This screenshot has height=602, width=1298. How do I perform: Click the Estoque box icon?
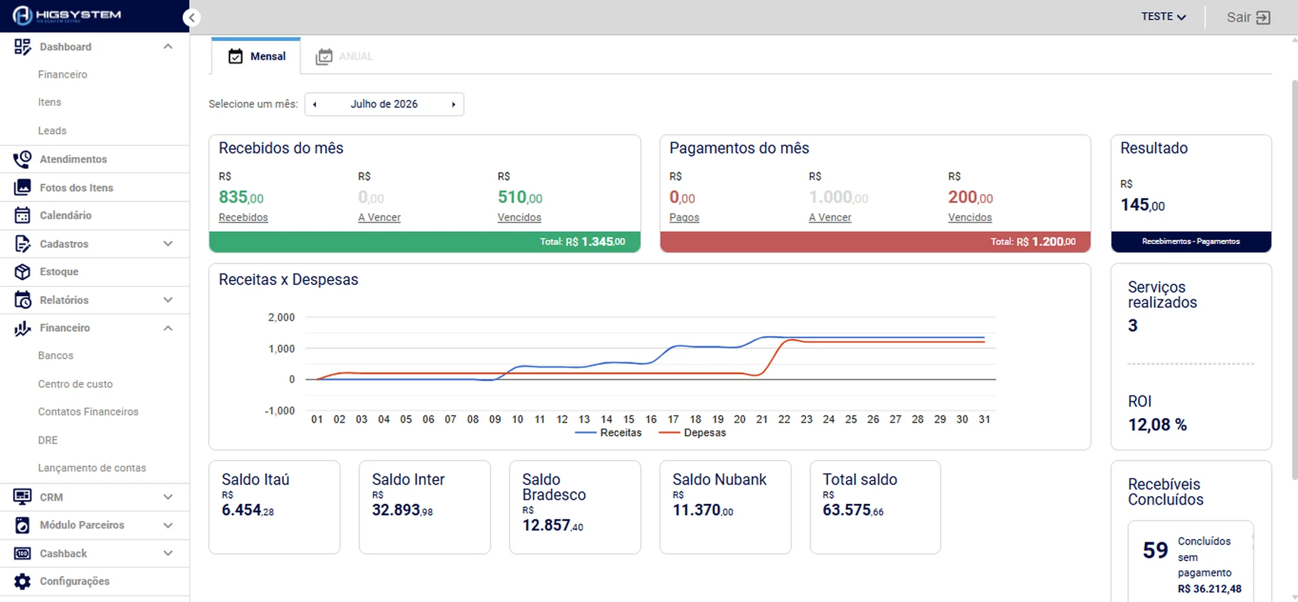click(x=22, y=272)
